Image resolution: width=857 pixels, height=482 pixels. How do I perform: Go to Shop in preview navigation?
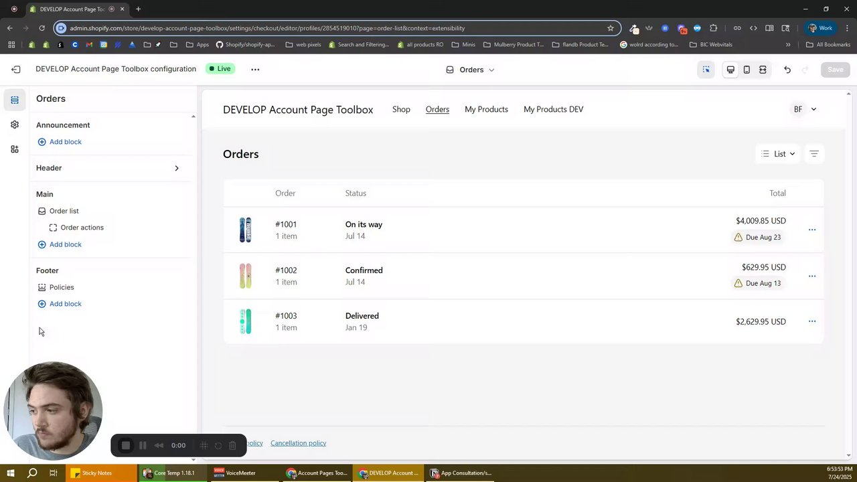[401, 109]
